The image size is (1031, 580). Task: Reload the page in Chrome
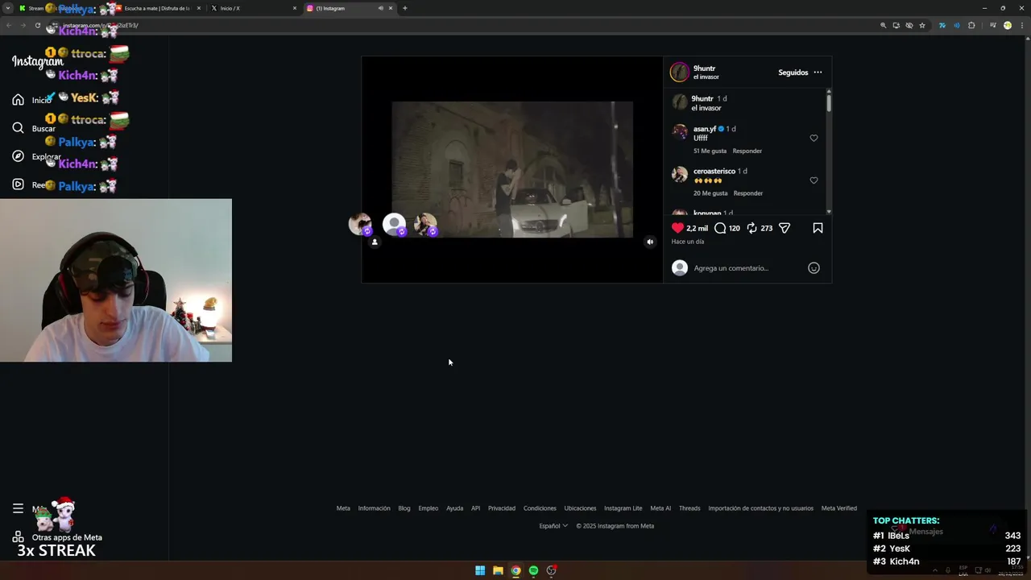[37, 25]
